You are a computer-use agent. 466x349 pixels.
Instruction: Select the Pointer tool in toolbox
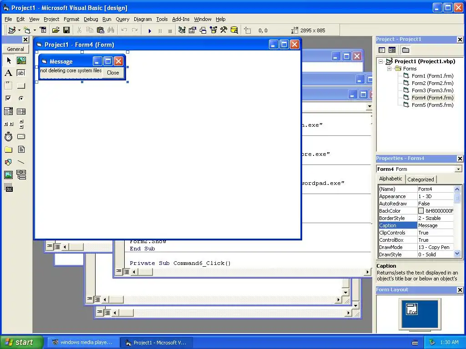point(9,60)
